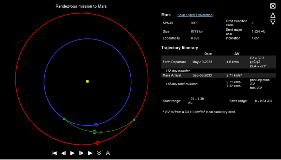
Task: Click the DLA = -21° value
Action: click(x=258, y=66)
